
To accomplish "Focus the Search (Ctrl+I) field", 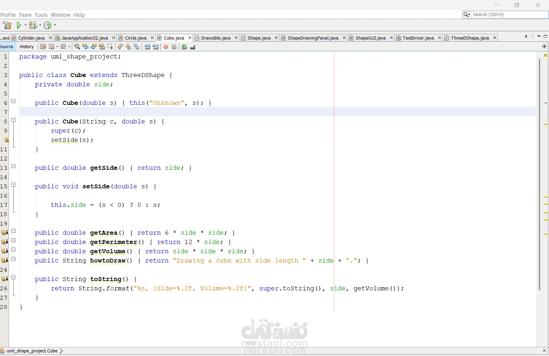I will (x=505, y=15).
